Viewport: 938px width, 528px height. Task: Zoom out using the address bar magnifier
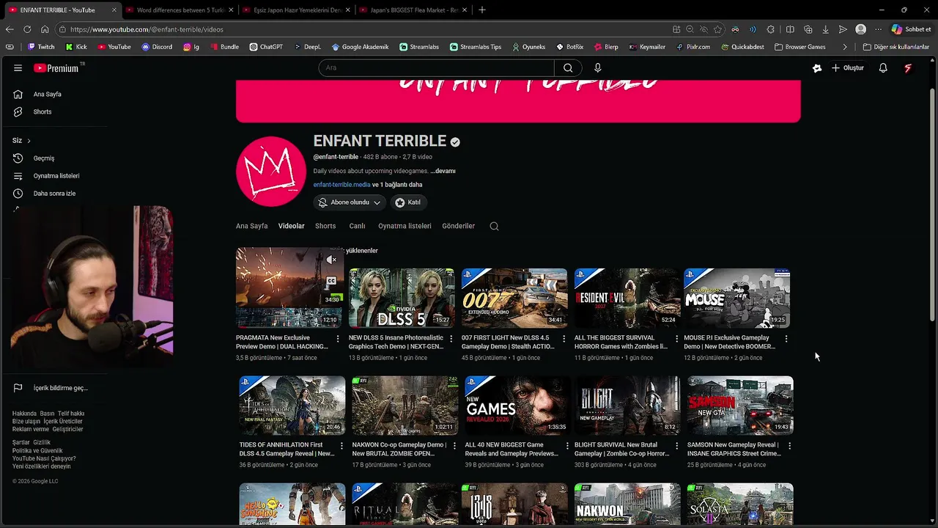(x=690, y=29)
